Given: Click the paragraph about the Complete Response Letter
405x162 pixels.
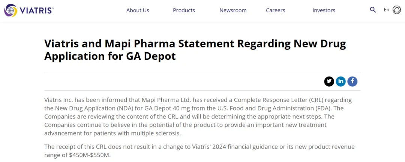Looking at the screenshot, I should pos(199,116).
